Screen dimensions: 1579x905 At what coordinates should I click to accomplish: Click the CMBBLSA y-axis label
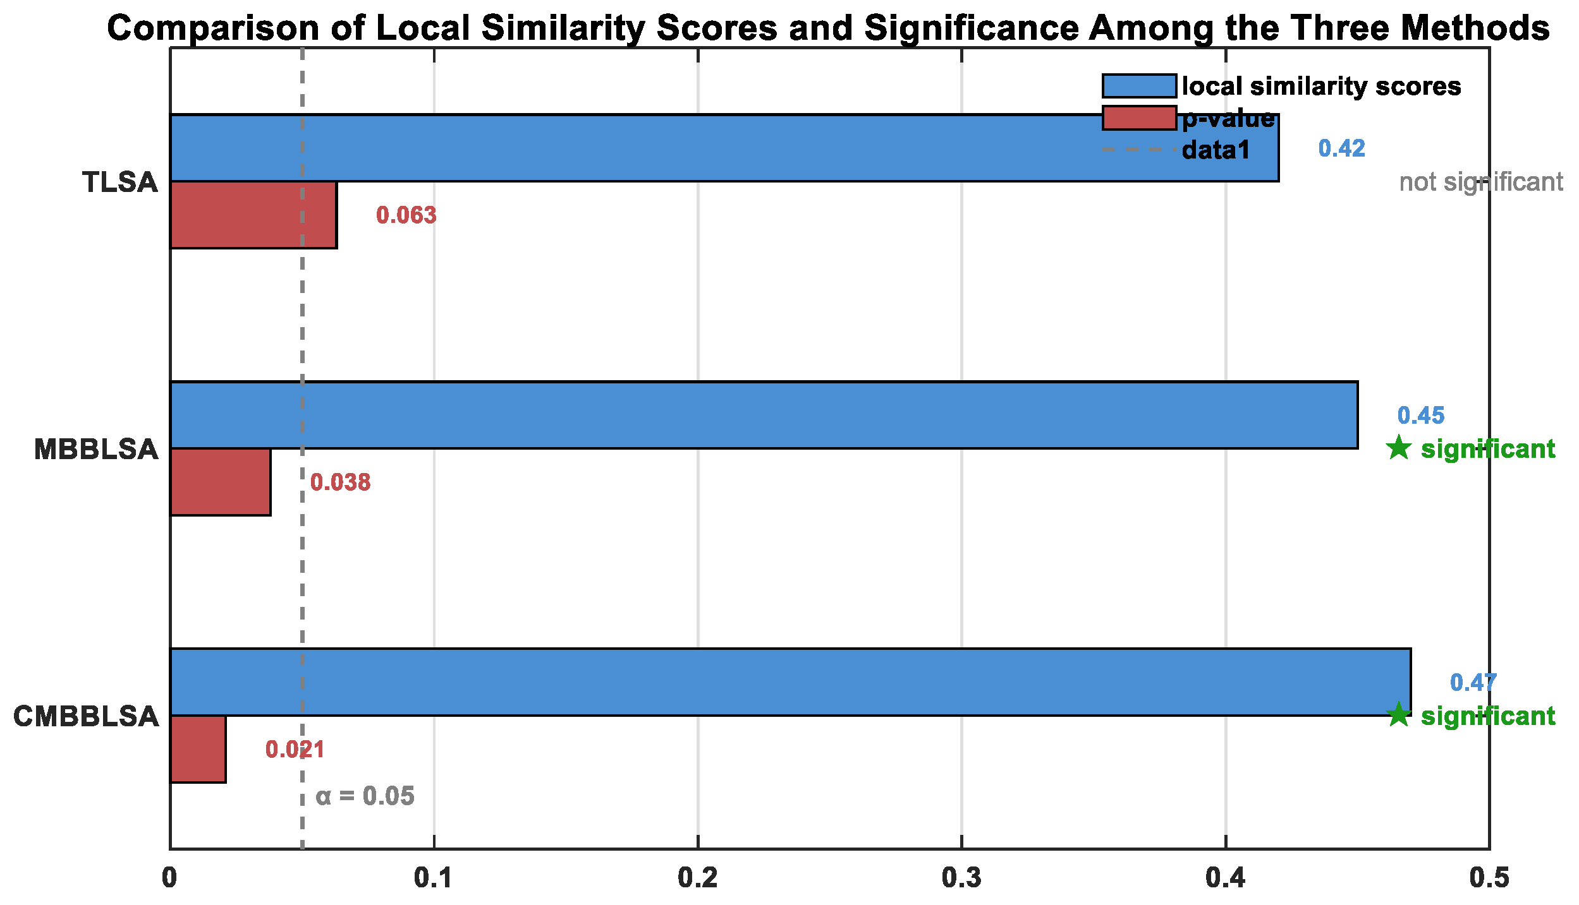(x=86, y=717)
